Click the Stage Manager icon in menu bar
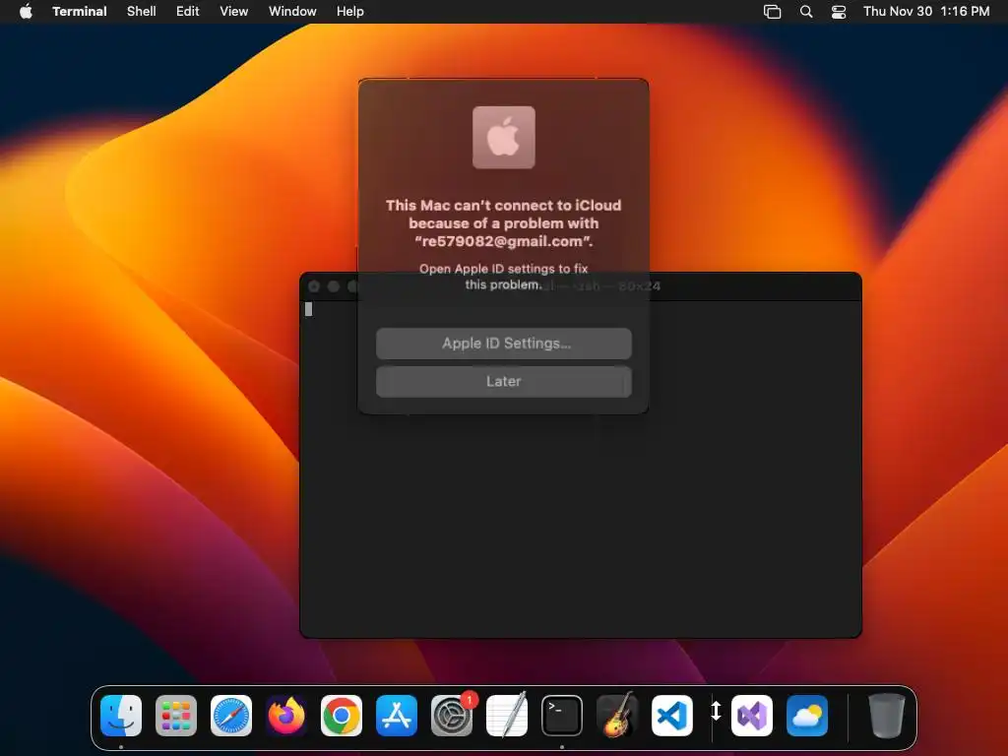This screenshot has width=1008, height=756. point(772,11)
